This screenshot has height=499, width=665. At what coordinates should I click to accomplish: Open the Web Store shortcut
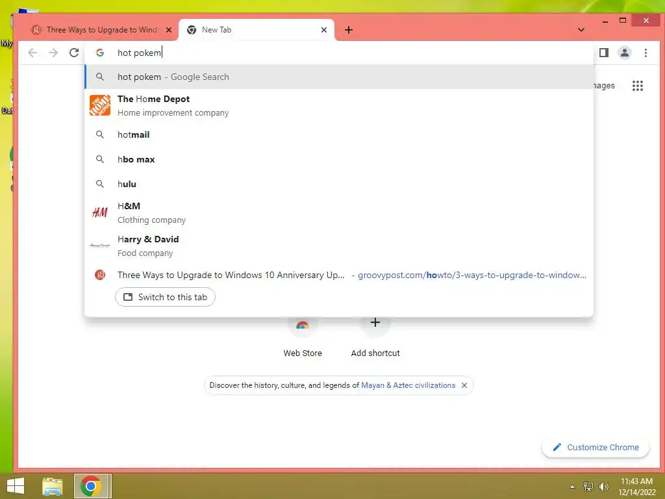click(x=303, y=337)
